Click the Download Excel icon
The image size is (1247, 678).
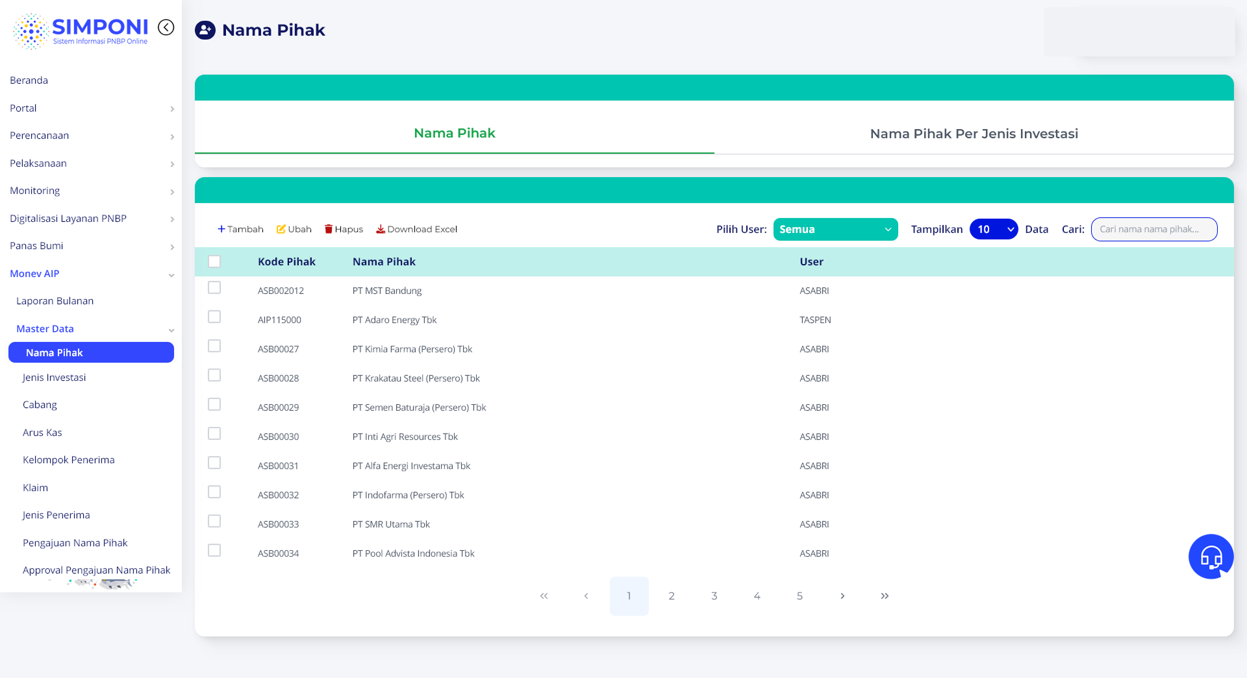tap(381, 229)
